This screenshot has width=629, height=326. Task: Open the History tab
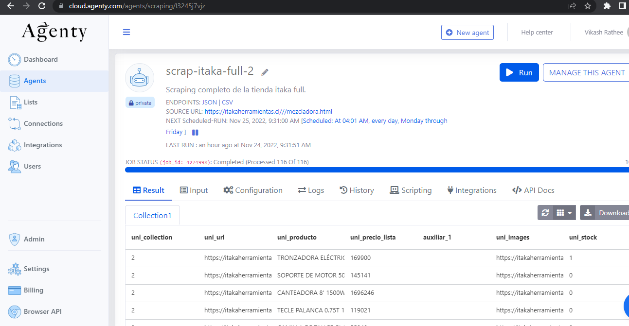[x=357, y=190]
